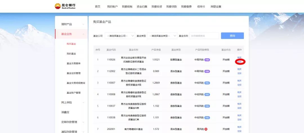The width and height of the screenshot is (304, 133).
Task: Expand the 网上保险 sidebar section
Action: (71, 102)
